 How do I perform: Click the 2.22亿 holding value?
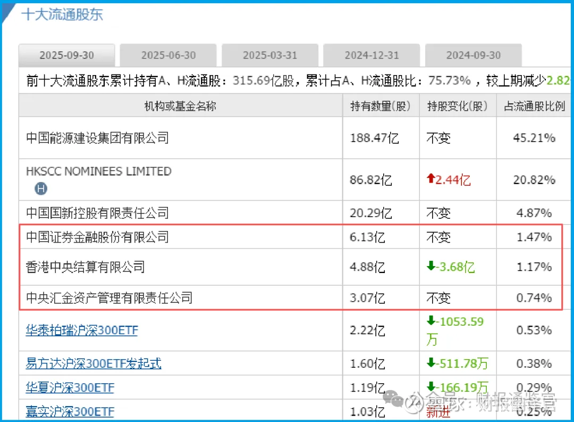point(368,330)
